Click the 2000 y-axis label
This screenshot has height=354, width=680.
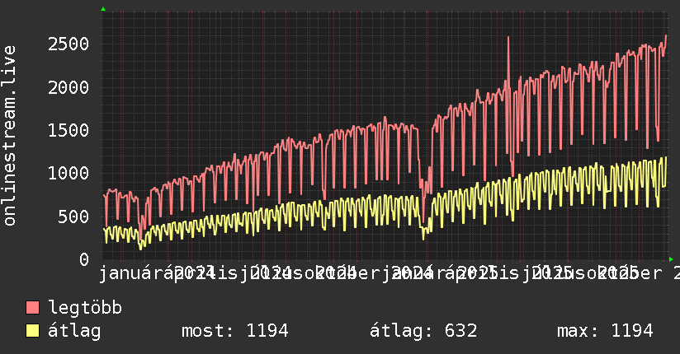[x=68, y=87]
